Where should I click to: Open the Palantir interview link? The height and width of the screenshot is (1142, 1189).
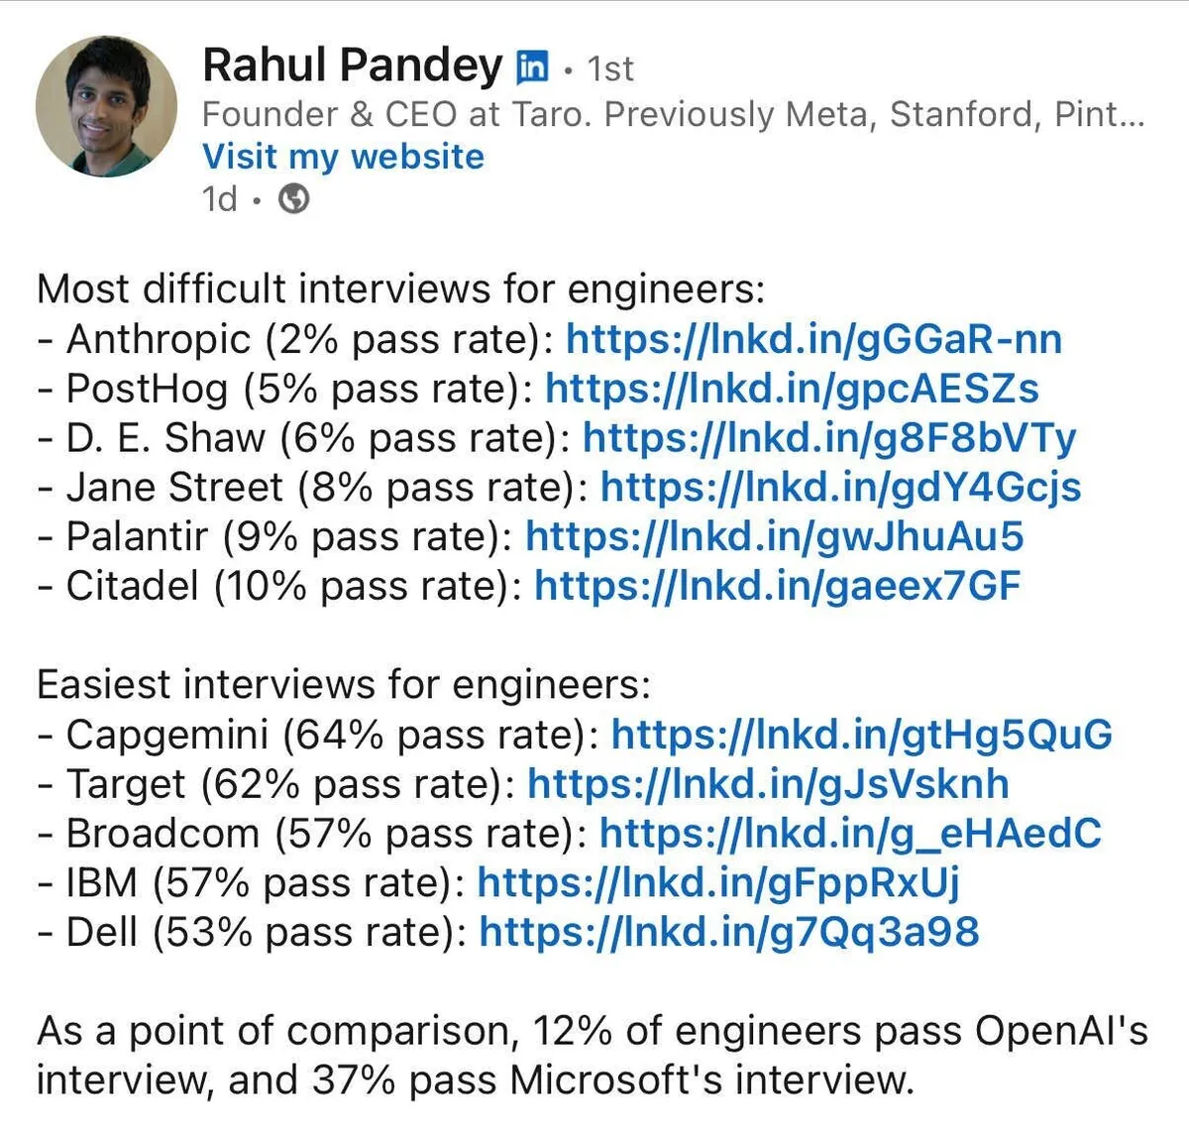point(774,537)
